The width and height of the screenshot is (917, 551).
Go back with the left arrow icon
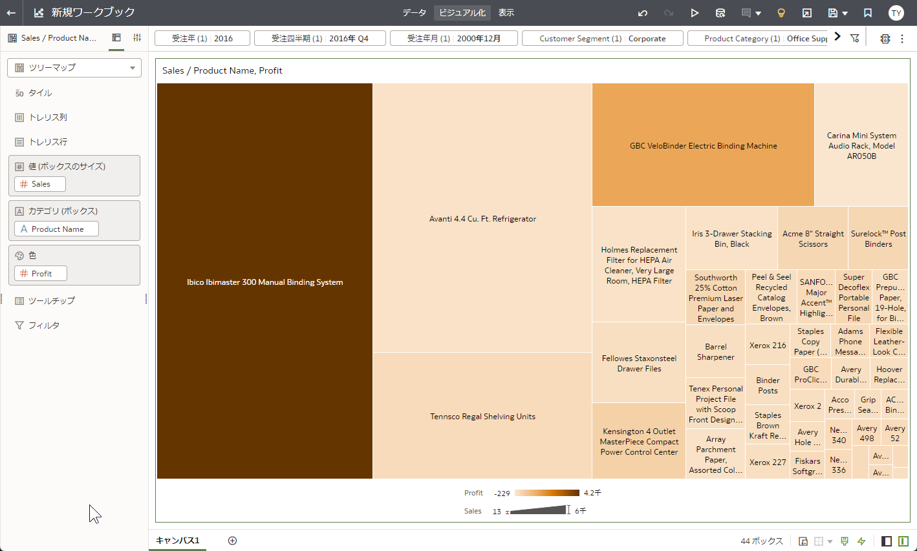click(11, 13)
